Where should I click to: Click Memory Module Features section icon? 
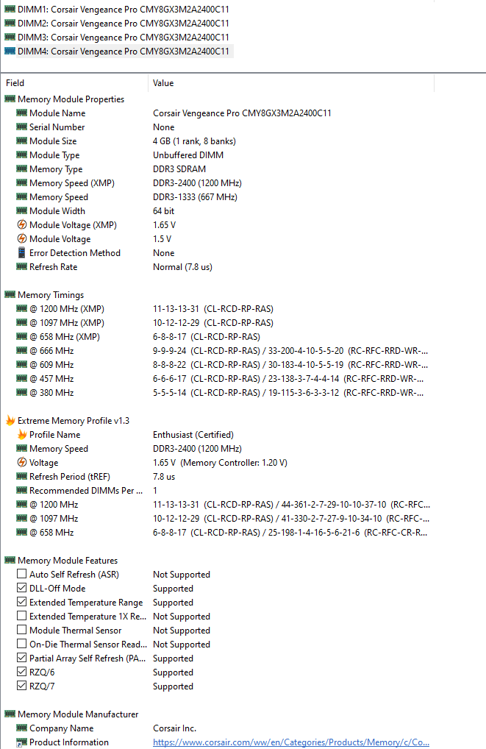pos(10,560)
